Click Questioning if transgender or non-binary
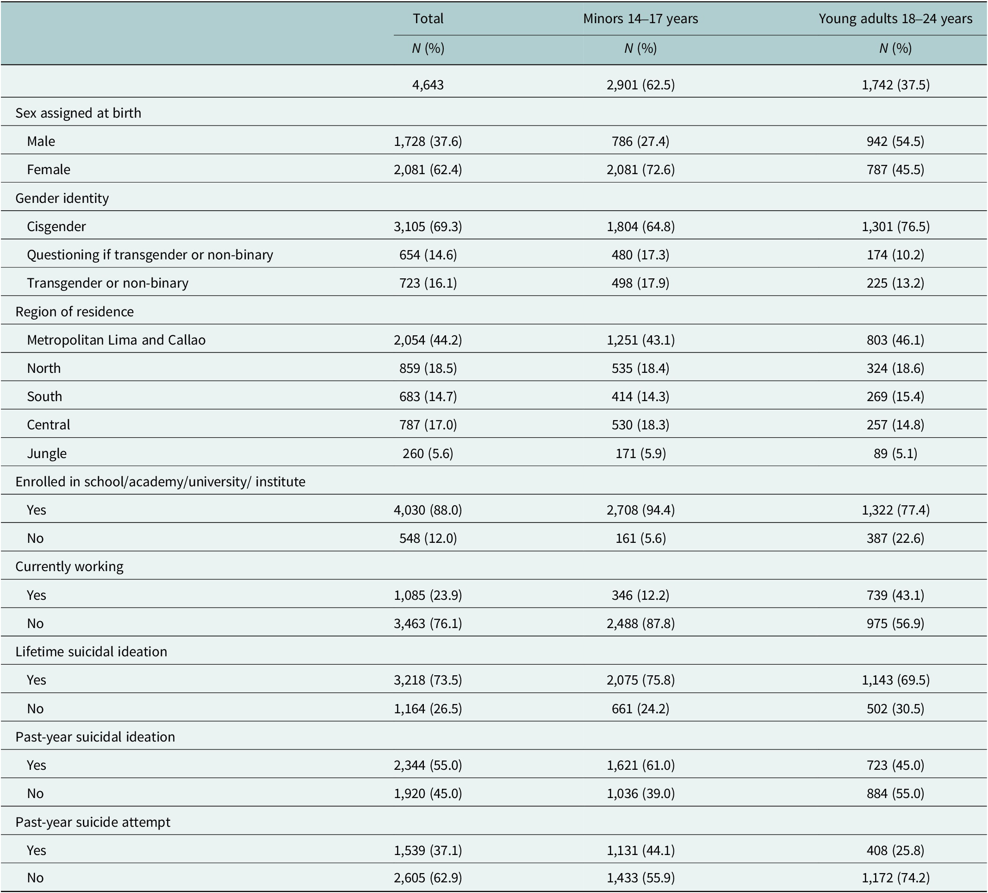988x893 pixels. [150, 255]
